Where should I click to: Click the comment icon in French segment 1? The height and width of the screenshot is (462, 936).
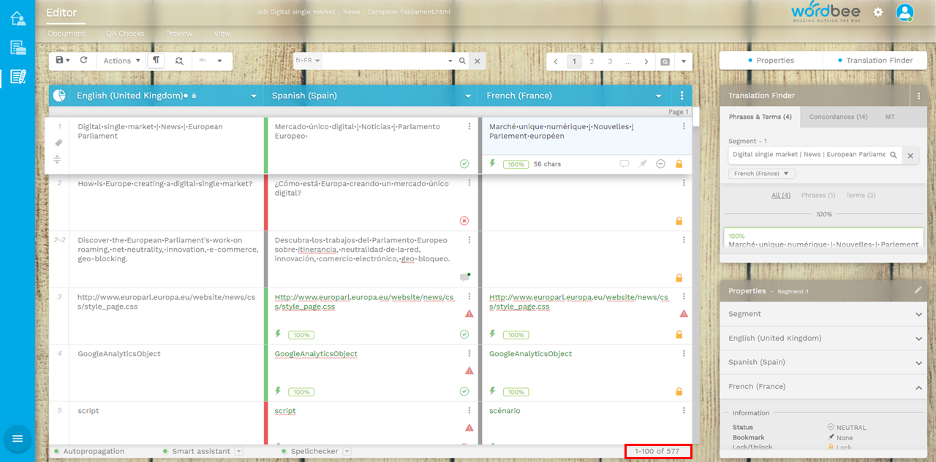click(x=624, y=164)
